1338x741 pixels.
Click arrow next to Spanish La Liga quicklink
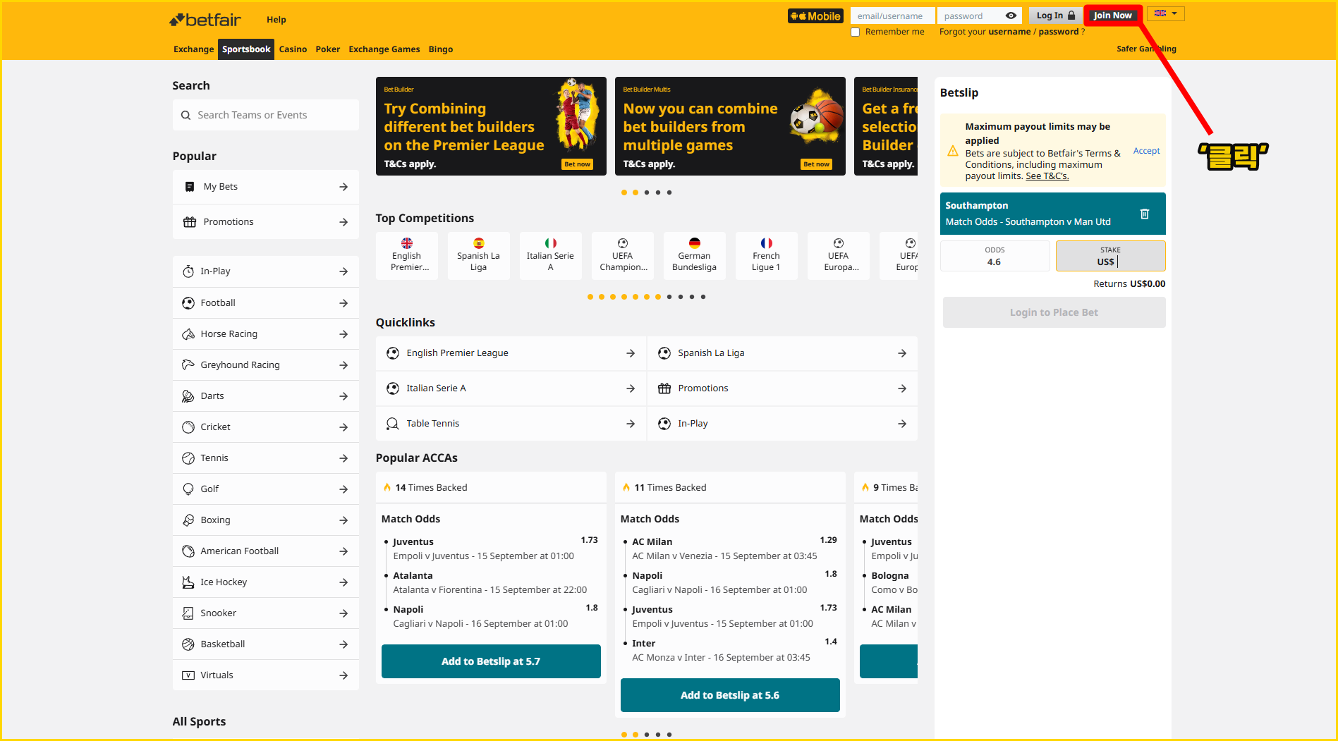coord(902,353)
